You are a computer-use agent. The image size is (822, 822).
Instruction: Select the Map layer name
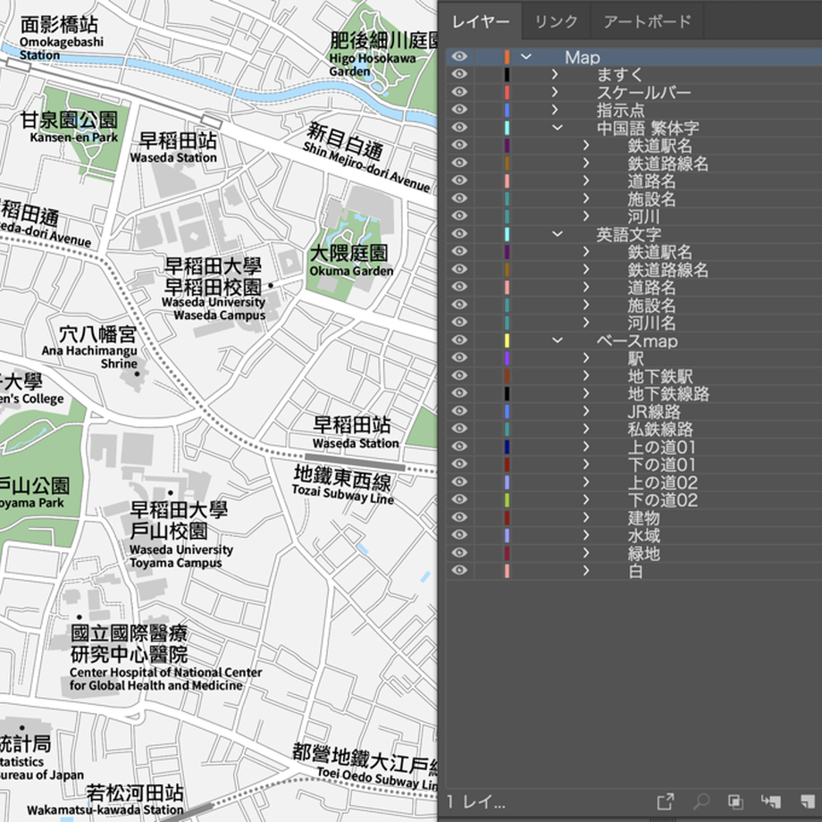[583, 57]
